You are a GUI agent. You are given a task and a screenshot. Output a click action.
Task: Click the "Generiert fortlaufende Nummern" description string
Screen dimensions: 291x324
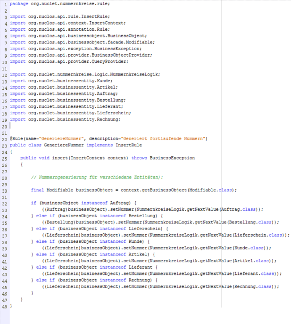pos(163,139)
